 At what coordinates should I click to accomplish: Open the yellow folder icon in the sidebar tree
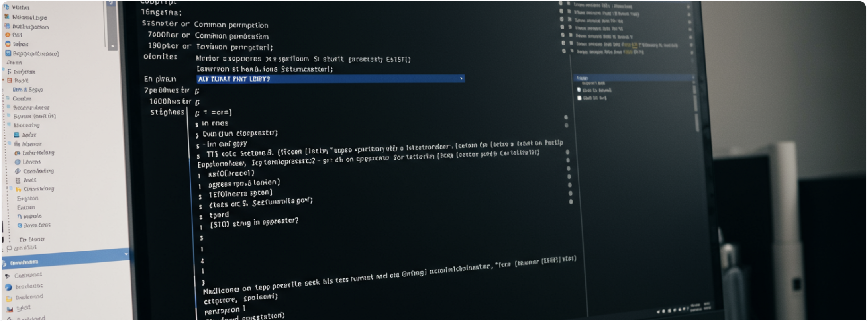(18, 189)
